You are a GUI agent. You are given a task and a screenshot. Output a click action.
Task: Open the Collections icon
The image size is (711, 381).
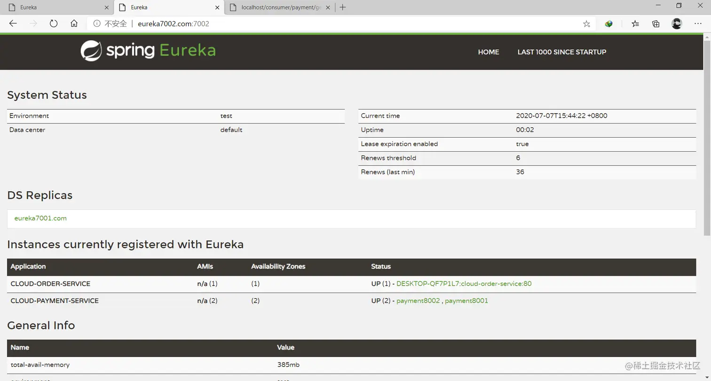point(656,23)
